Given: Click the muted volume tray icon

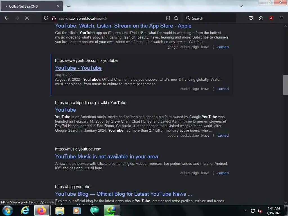Looking at the screenshot, I should pos(260,211).
